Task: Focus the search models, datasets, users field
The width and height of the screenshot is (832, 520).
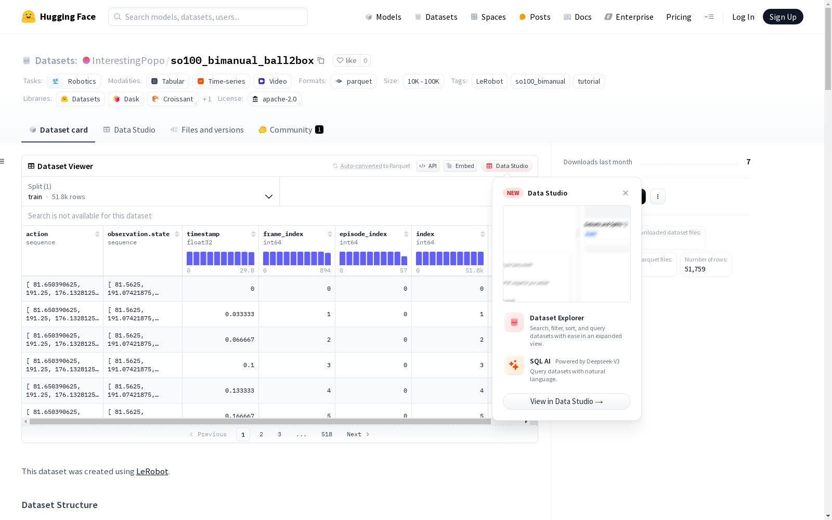Action: pos(208,17)
